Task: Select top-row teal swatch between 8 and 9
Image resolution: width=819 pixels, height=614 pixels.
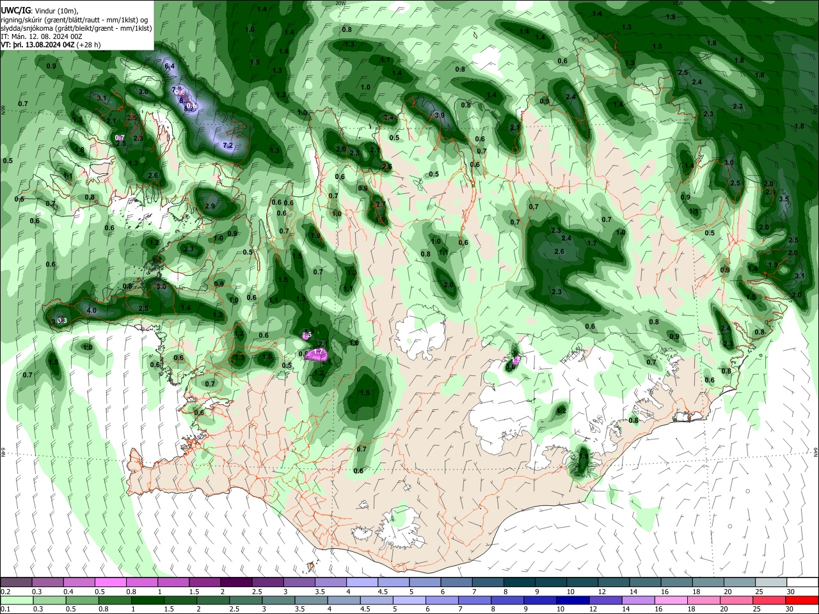Action: pyautogui.click(x=519, y=582)
